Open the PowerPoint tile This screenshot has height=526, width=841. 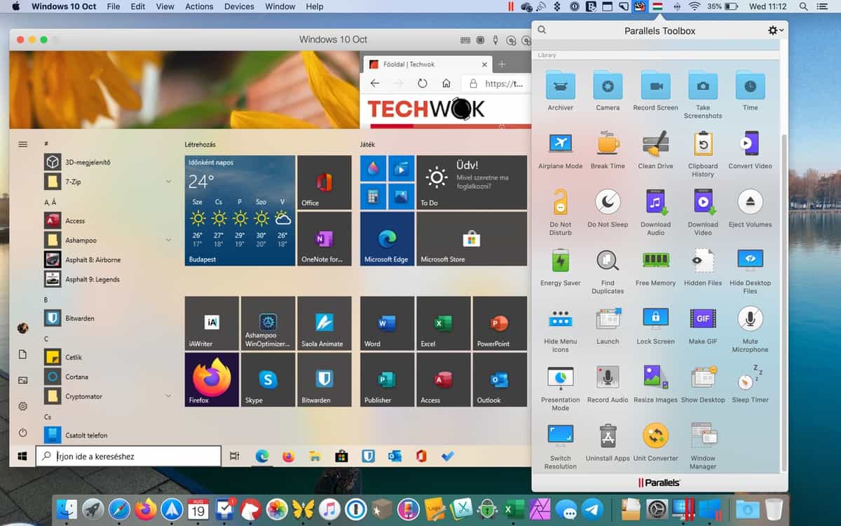pos(500,323)
